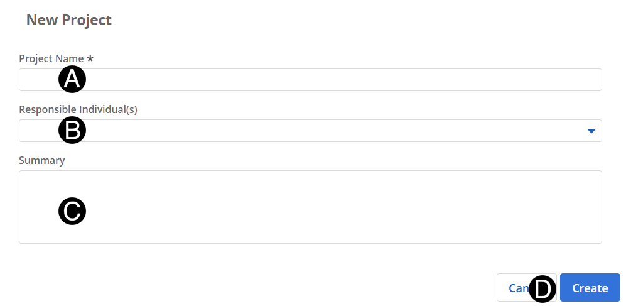
Task: Cancel the new project dialog
Action: pos(514,288)
